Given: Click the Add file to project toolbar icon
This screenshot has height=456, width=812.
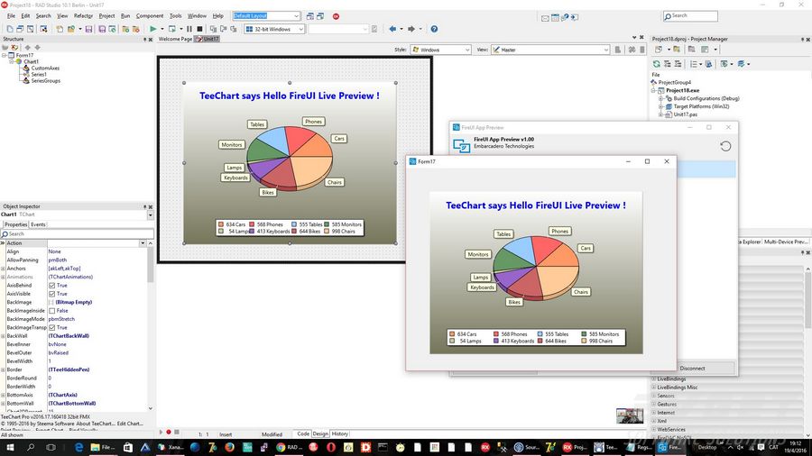Looking at the screenshot, I should [x=125, y=29].
